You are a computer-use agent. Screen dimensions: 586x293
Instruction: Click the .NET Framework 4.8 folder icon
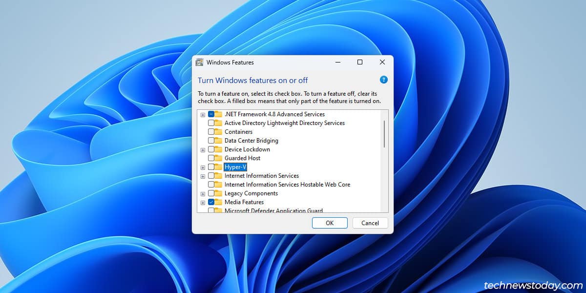(218, 114)
